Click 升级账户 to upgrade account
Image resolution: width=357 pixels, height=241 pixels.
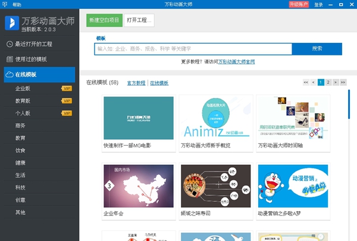click(298, 4)
